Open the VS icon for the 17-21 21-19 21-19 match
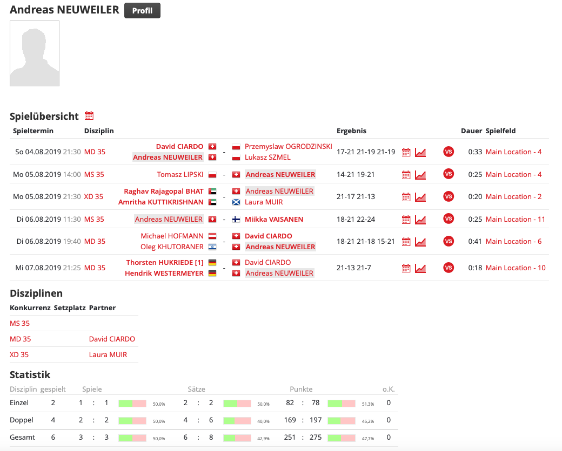This screenshot has width=562, height=451. tap(449, 152)
